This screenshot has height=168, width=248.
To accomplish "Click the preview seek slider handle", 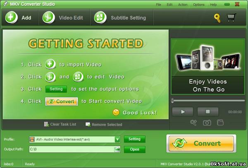I will [172, 100].
